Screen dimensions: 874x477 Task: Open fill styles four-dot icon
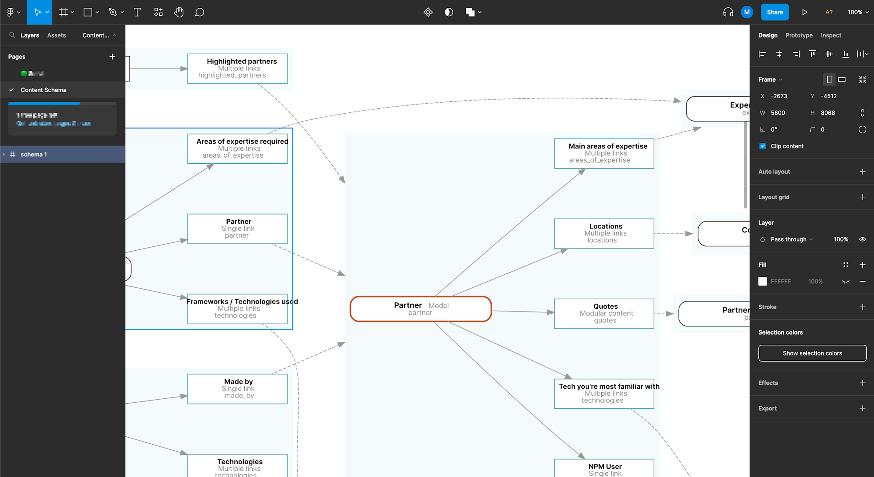(x=846, y=265)
